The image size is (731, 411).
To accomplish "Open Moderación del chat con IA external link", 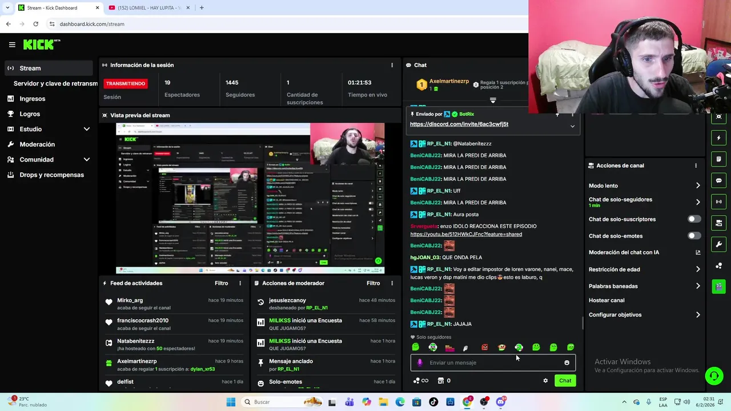I will [698, 252].
